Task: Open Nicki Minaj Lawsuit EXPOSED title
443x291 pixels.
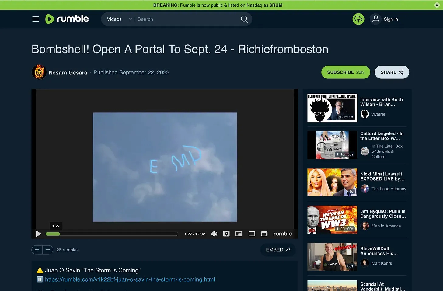Action: pyautogui.click(x=382, y=176)
